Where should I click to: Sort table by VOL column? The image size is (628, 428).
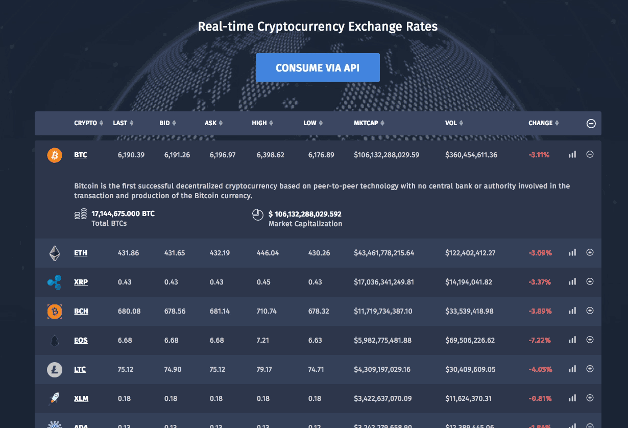pyautogui.click(x=454, y=123)
